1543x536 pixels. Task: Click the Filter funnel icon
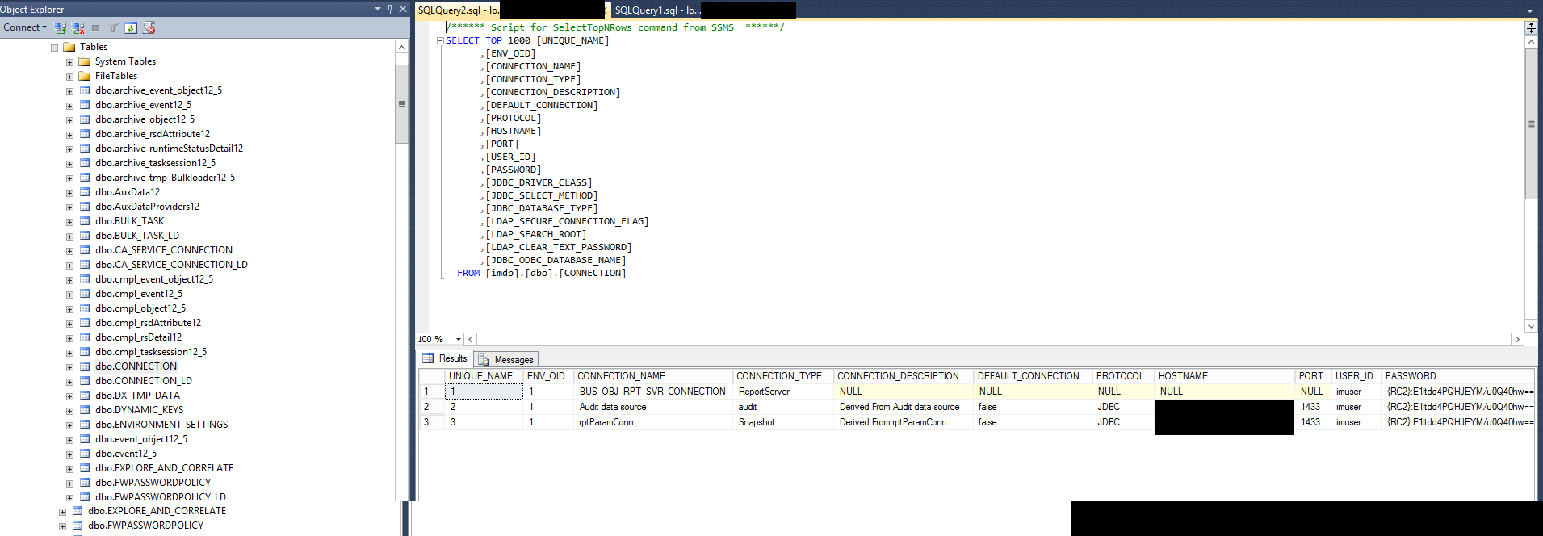(x=113, y=27)
